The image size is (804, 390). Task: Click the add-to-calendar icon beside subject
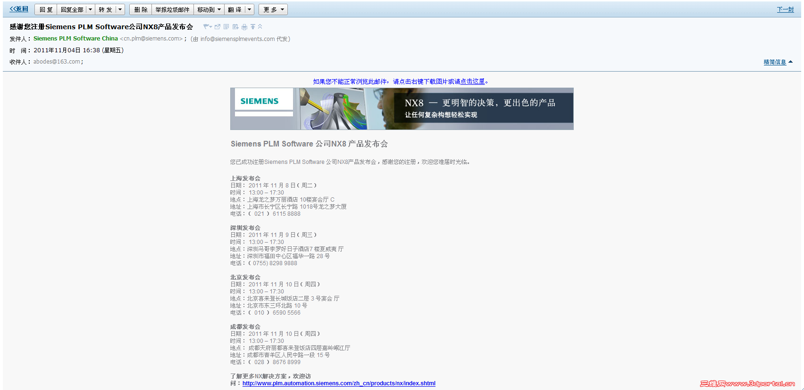click(x=235, y=26)
